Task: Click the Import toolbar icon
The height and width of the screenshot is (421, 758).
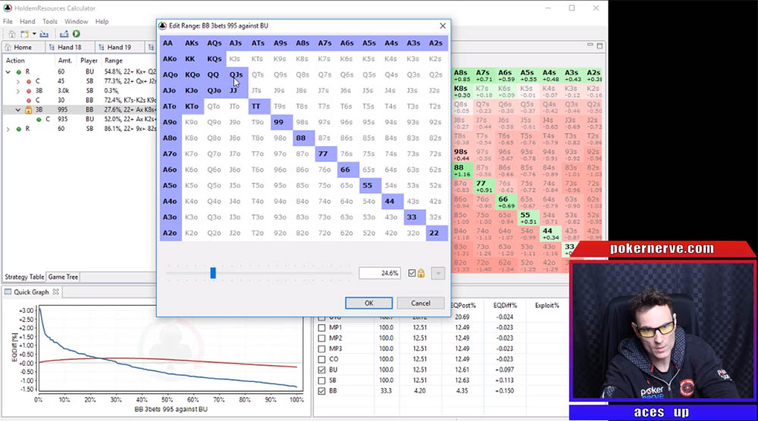Action: (x=44, y=34)
